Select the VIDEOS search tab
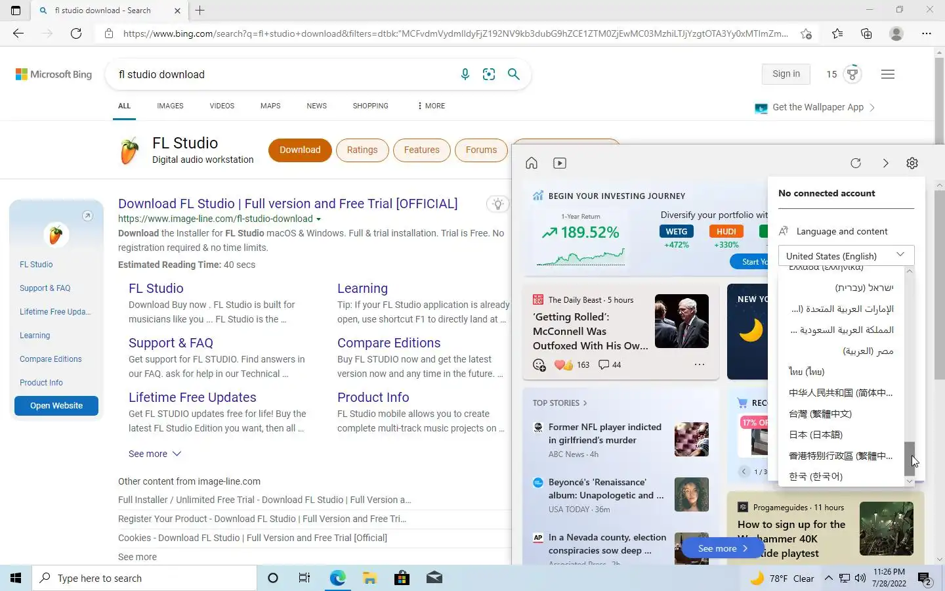Screen dimensions: 945x591 click(222, 106)
